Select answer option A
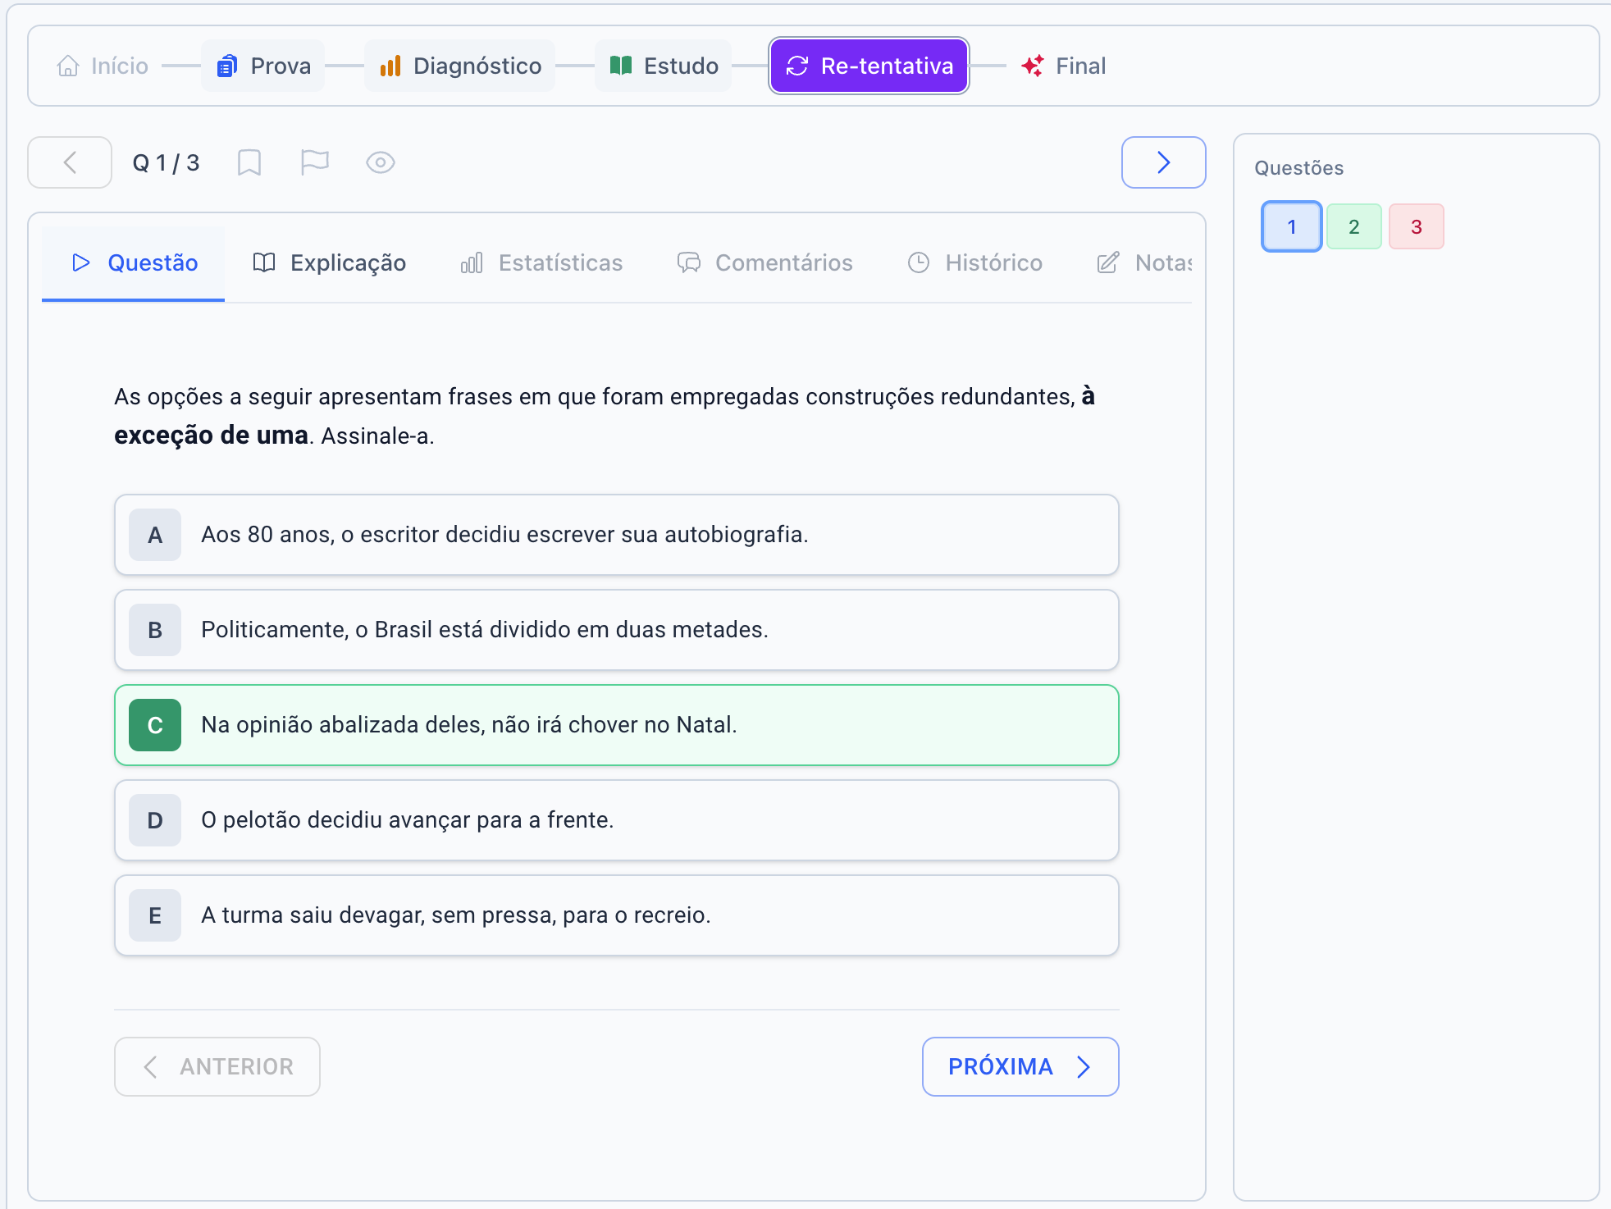The image size is (1611, 1209). coord(616,535)
